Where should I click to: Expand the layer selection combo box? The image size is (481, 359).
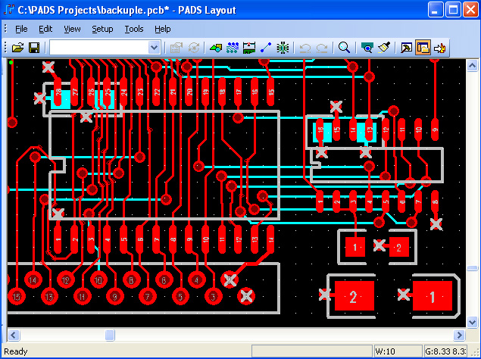(x=155, y=48)
